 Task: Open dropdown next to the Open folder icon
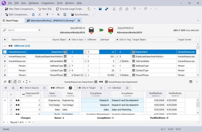pyautogui.click(x=94, y=9)
